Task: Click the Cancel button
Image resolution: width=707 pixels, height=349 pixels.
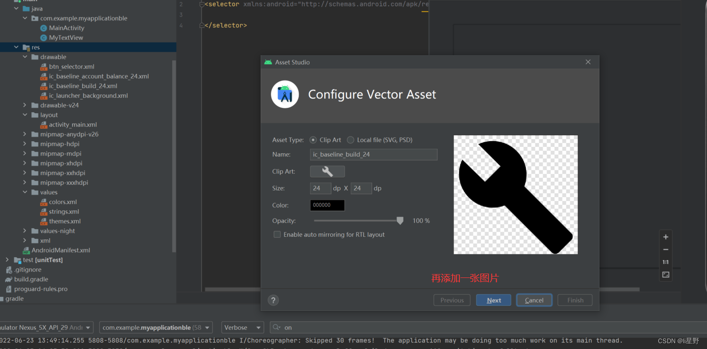Action: [x=534, y=300]
